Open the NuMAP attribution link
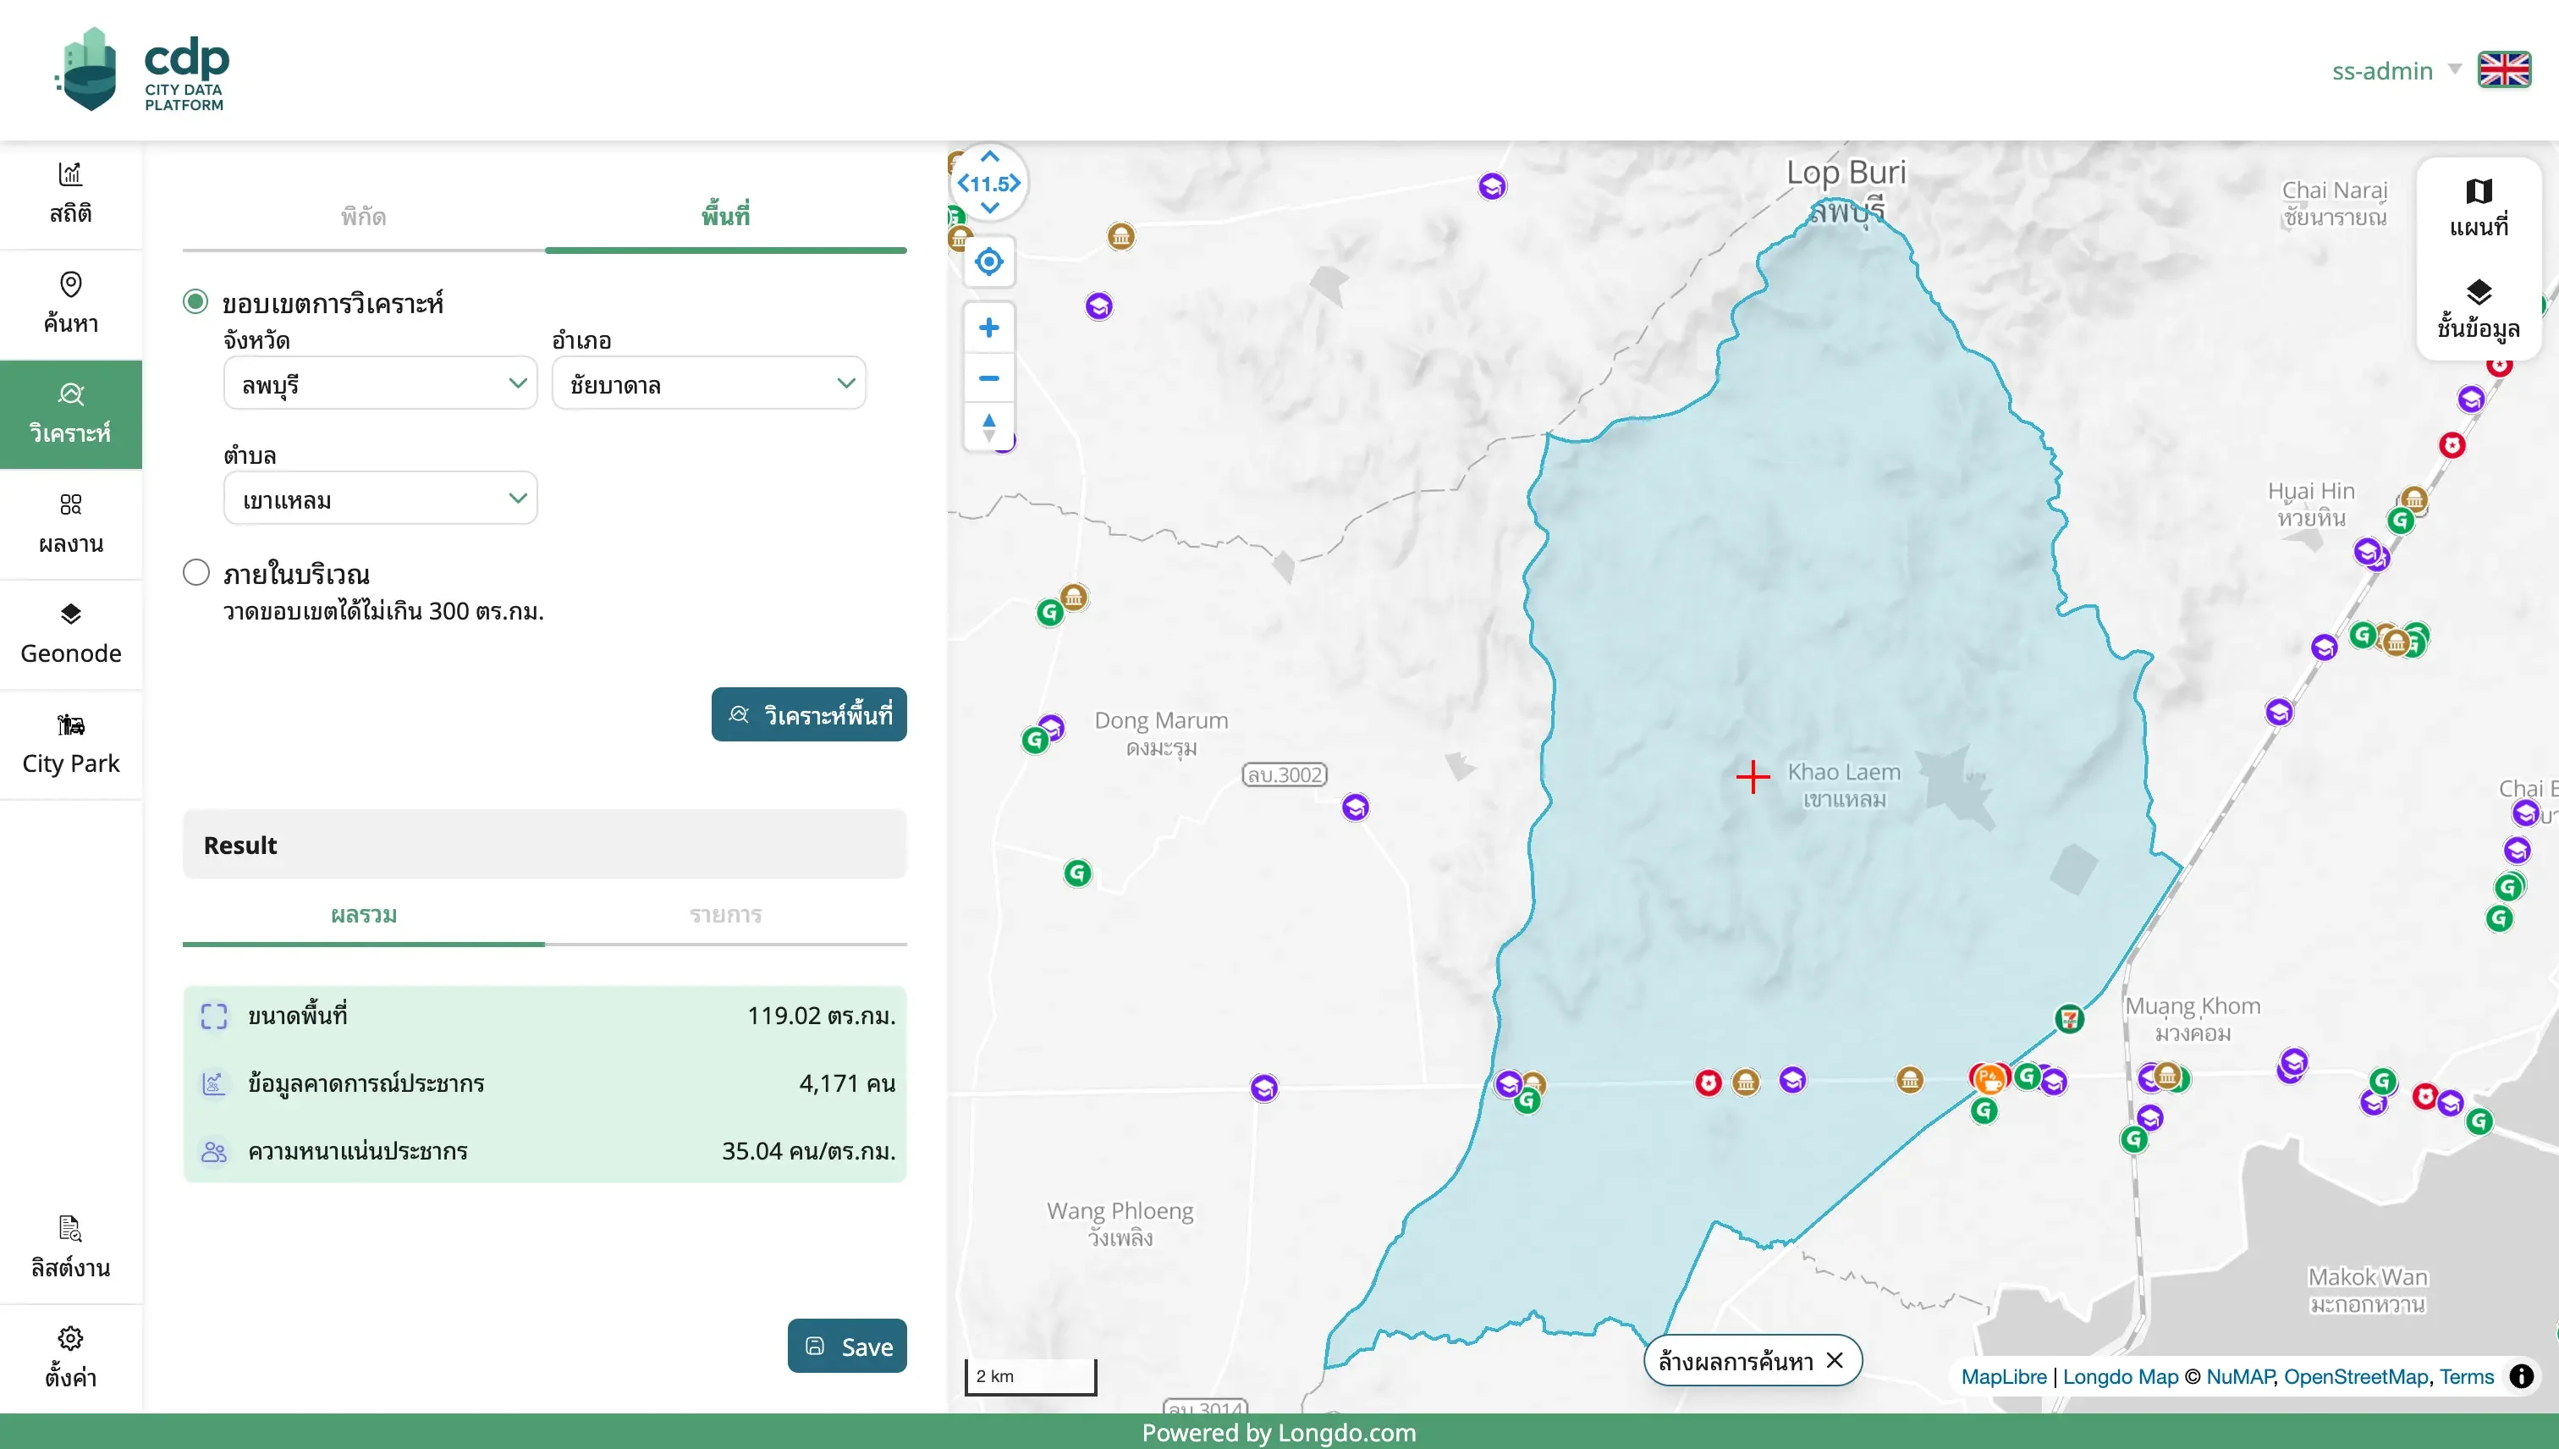Screen dimensions: 2559x1449 [2240, 1376]
